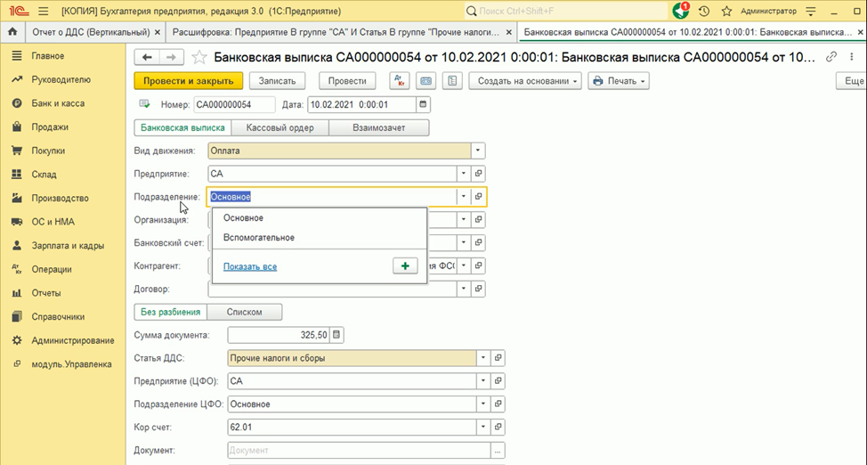Open the Администрирование section
Image resolution: width=867 pixels, height=465 pixels.
pos(72,341)
